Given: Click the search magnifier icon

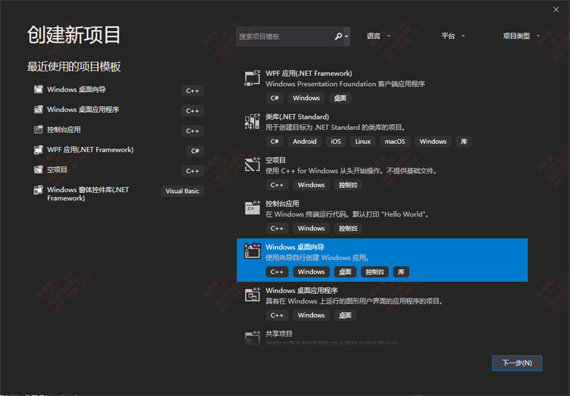Looking at the screenshot, I should point(338,36).
